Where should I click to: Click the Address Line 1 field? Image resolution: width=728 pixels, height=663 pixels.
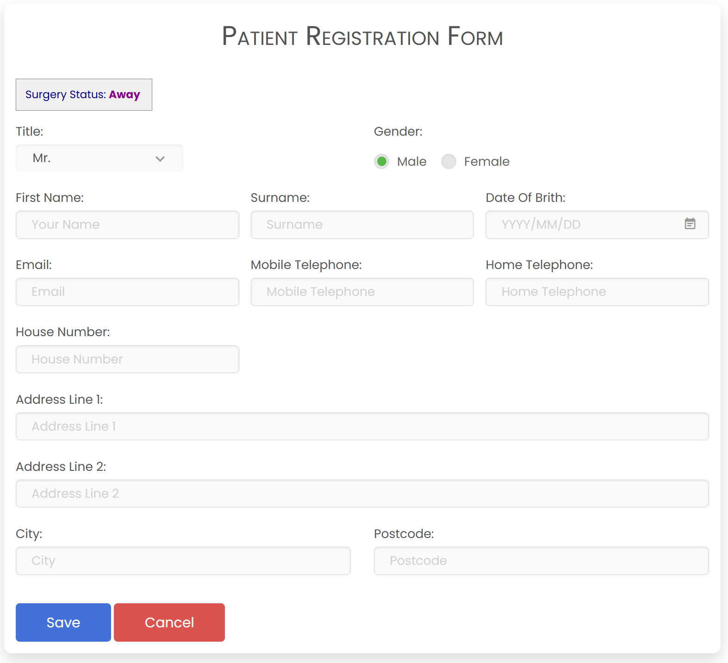pos(362,426)
